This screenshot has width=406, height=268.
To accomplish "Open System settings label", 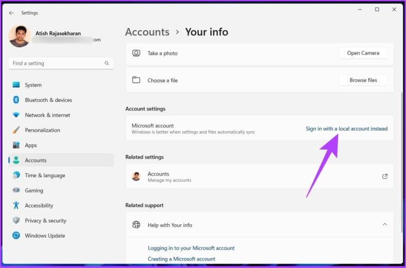I will tap(33, 85).
